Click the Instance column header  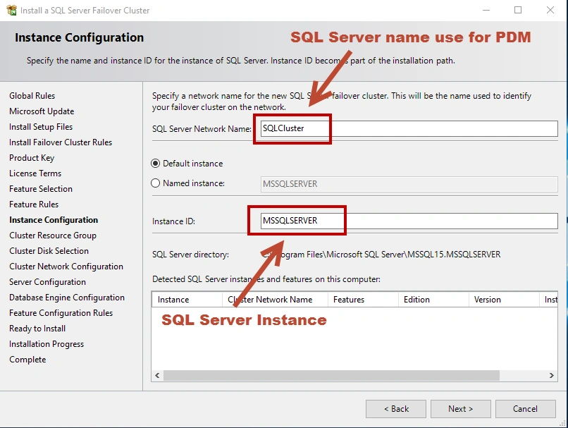187,300
